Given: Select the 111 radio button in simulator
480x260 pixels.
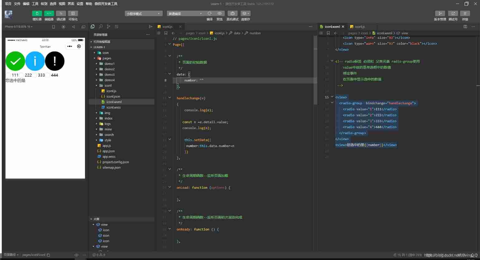Looking at the screenshot, I should coord(8,75).
